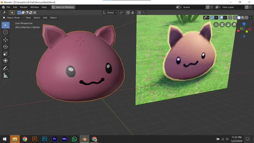Open the viewport Select menu
The width and height of the screenshot is (254, 143).
(x=37, y=18)
